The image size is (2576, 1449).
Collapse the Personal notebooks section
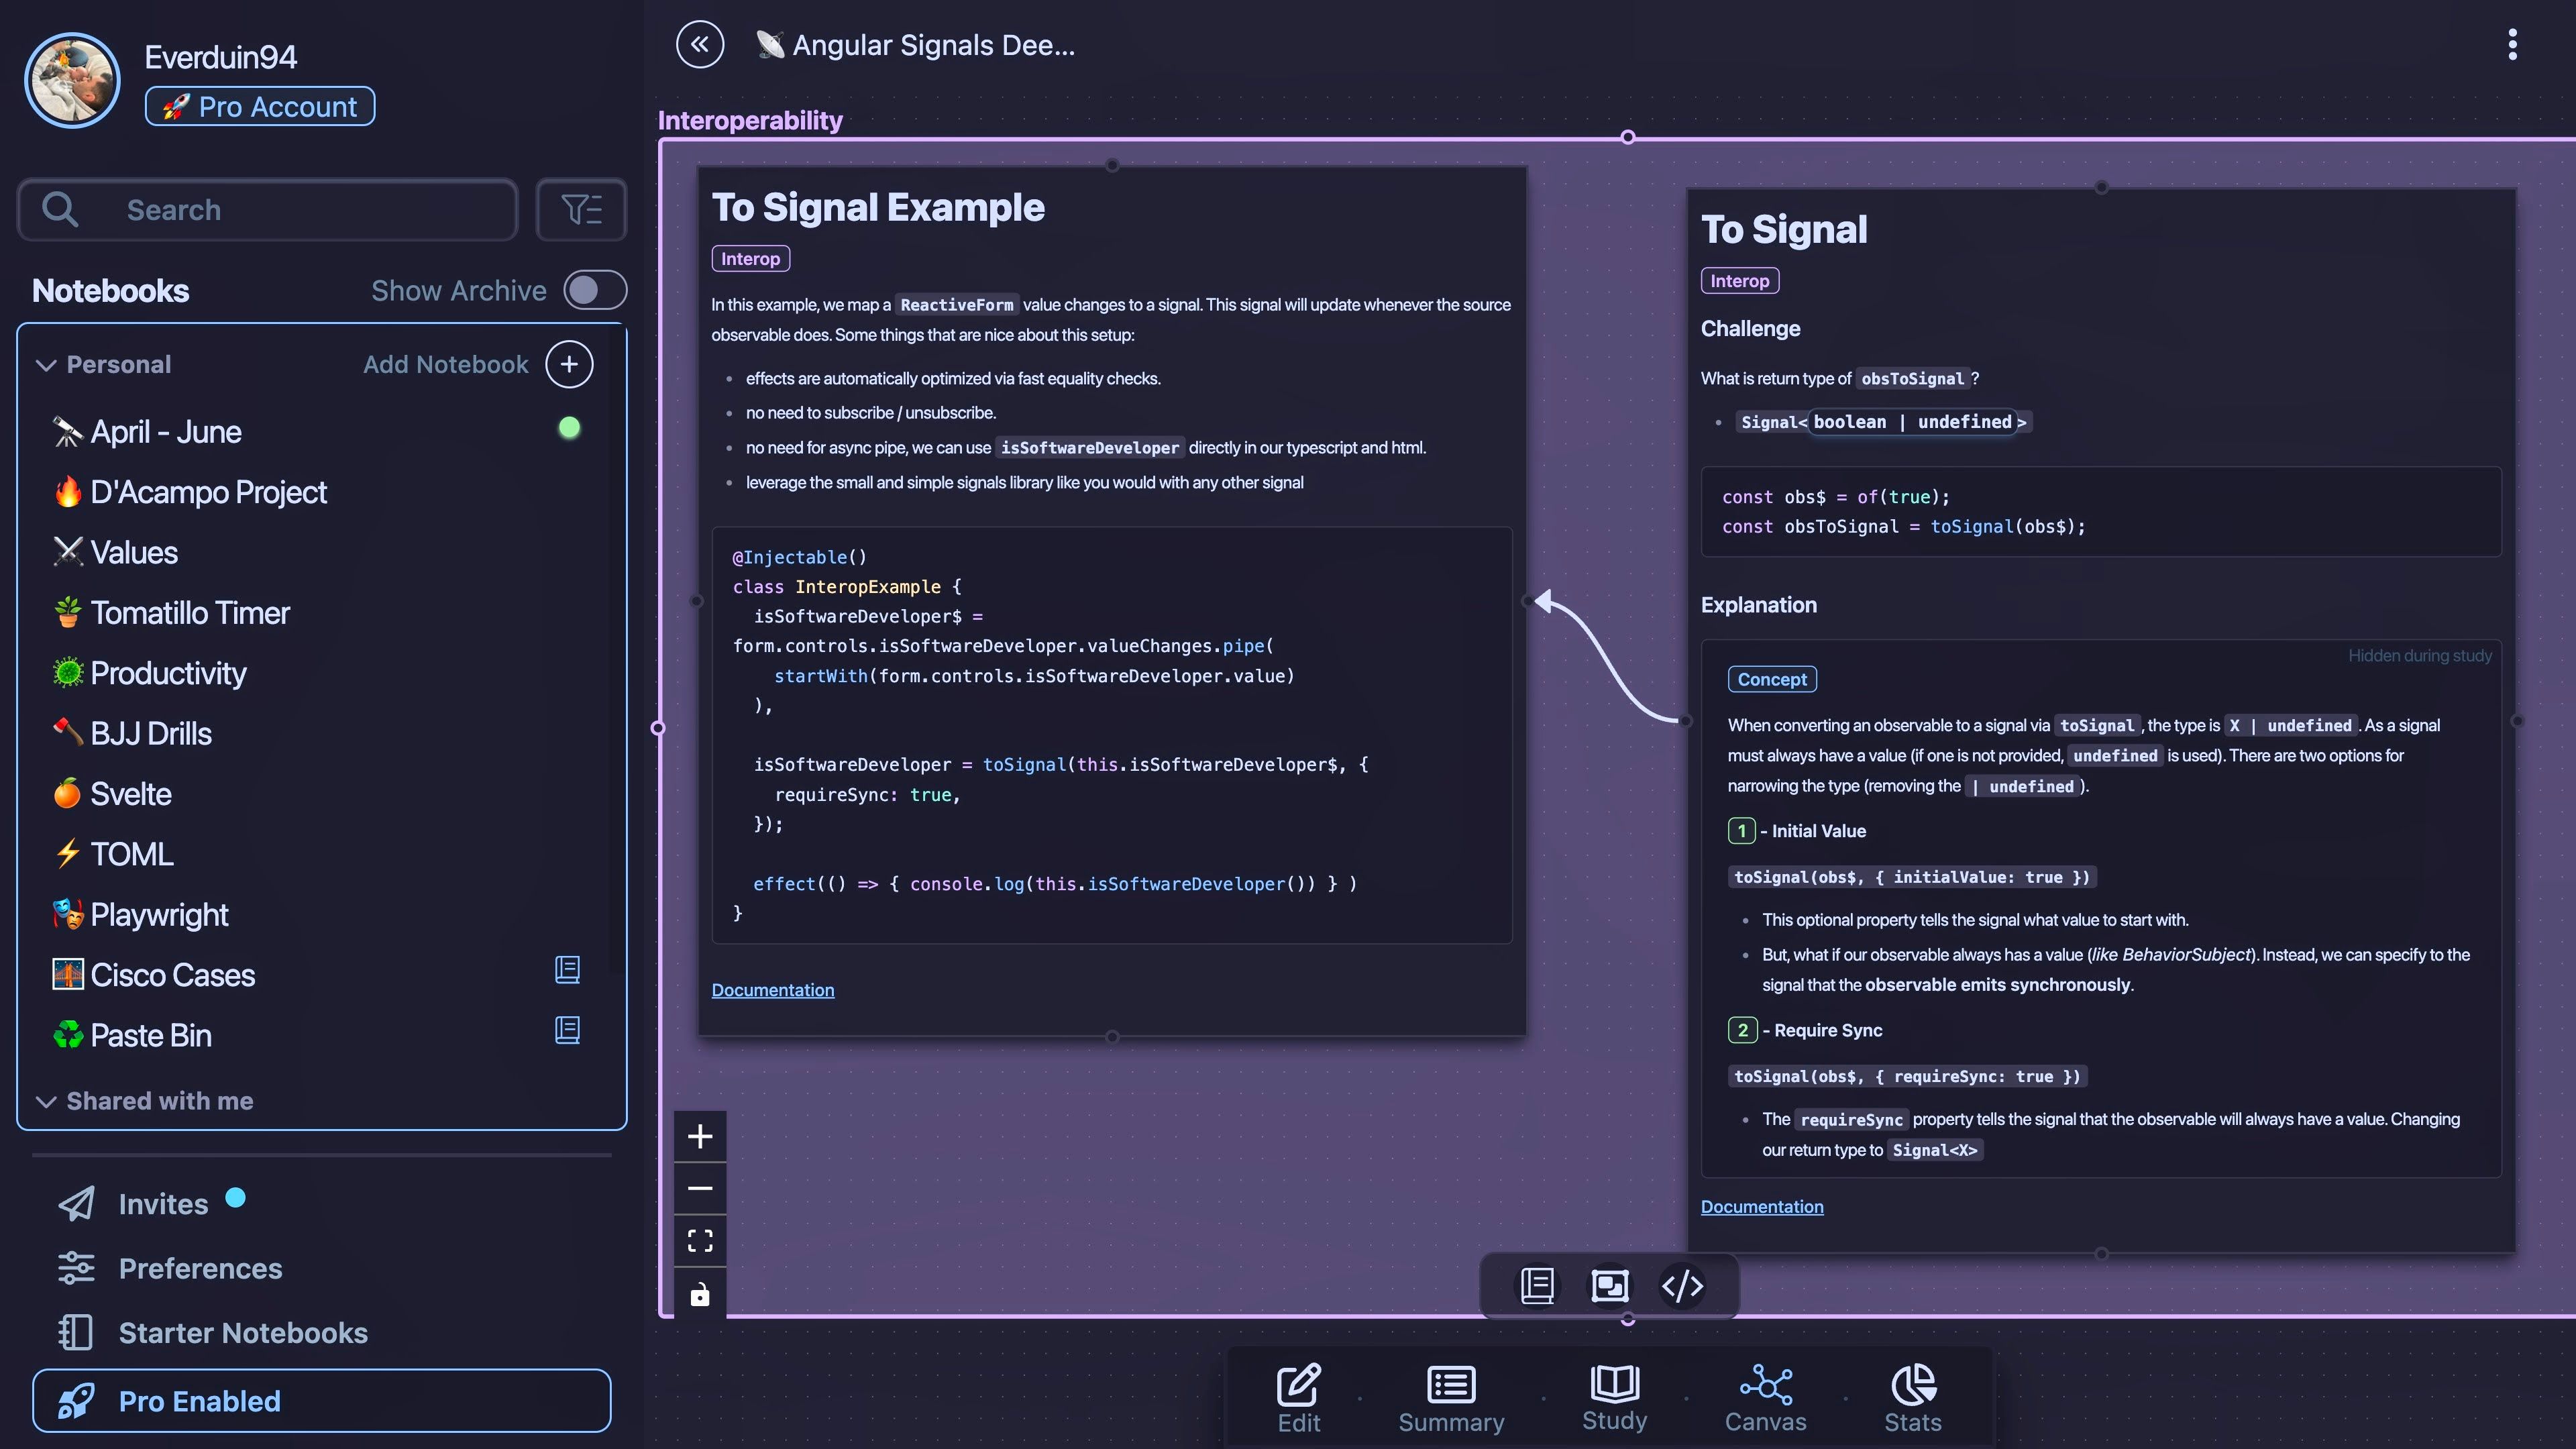[x=46, y=365]
